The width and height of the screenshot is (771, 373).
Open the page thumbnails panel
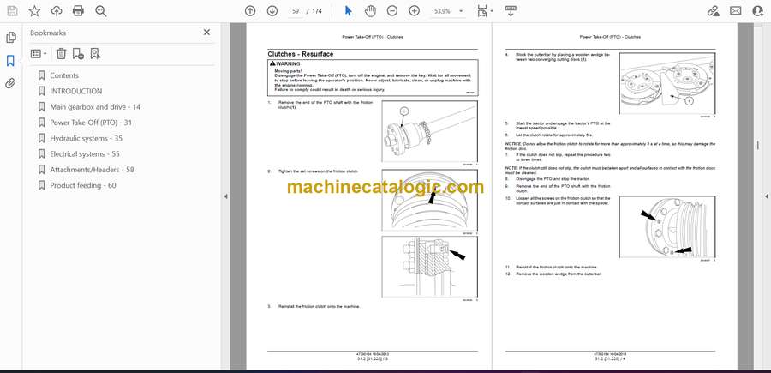point(11,38)
